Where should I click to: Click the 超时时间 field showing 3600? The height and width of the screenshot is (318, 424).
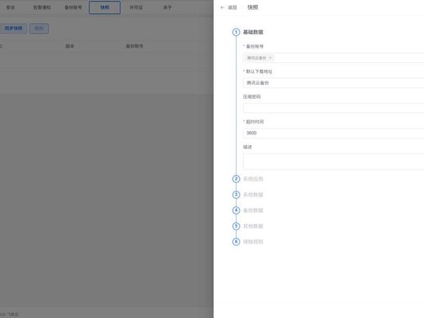(333, 133)
